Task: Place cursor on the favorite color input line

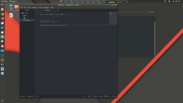Action: (x=53, y=25)
